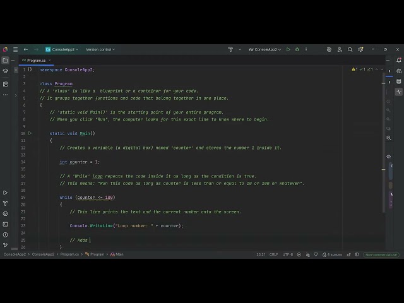Click the Program class name on line 3
The width and height of the screenshot is (404, 303).
(x=63, y=84)
